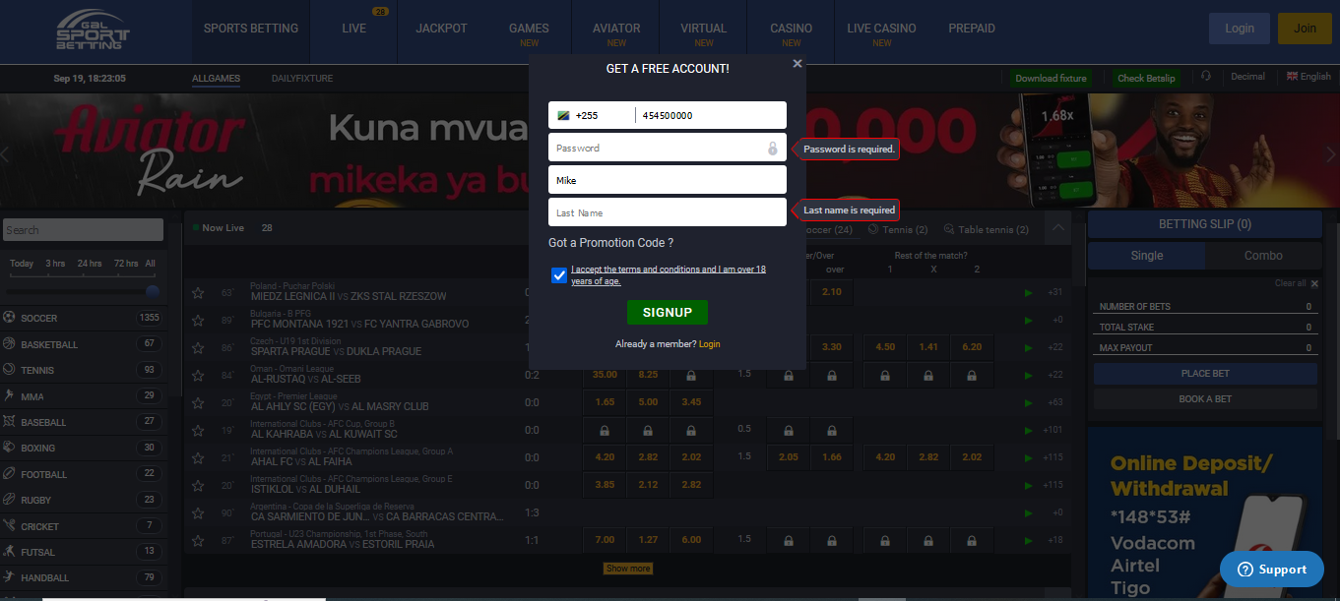
Task: Click the Boxing sport icon in the sidebar
Action: [10, 448]
